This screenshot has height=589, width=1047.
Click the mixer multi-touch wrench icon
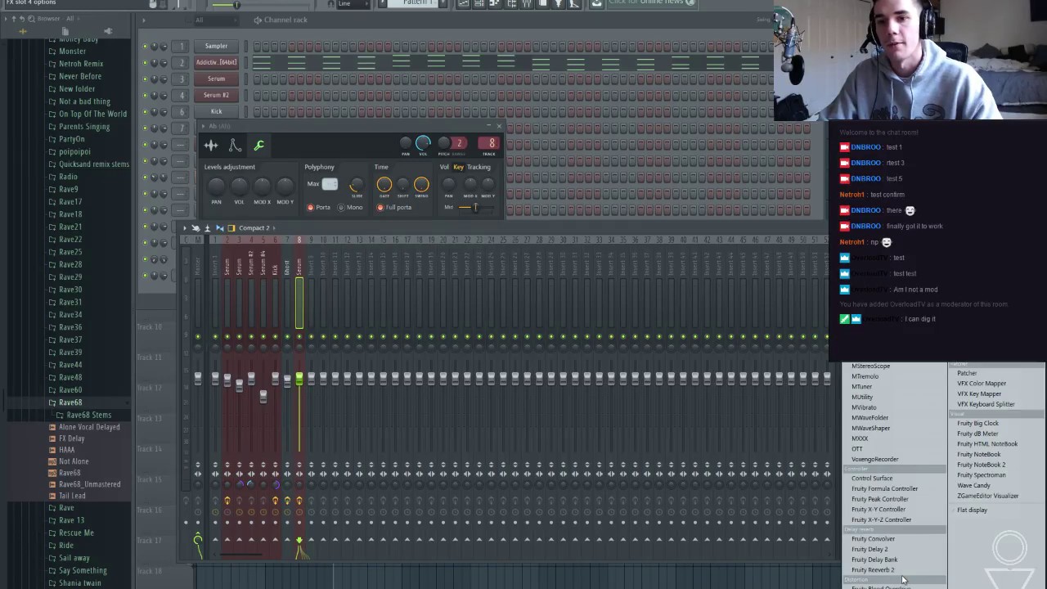195,228
